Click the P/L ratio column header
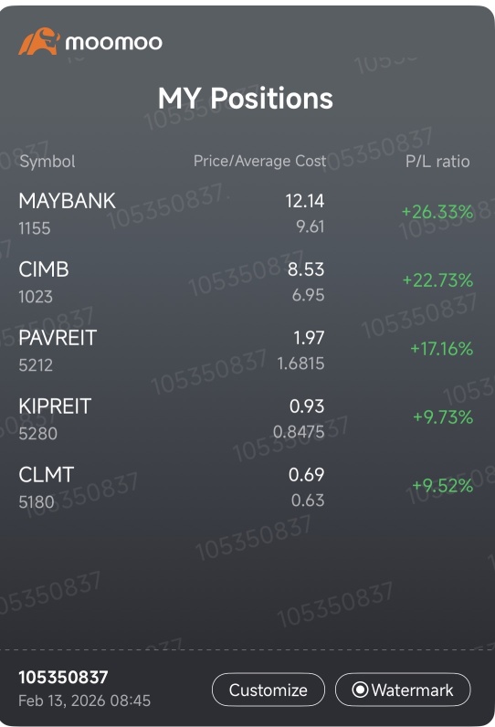Screen dimensions: 495x727 [x=437, y=162]
